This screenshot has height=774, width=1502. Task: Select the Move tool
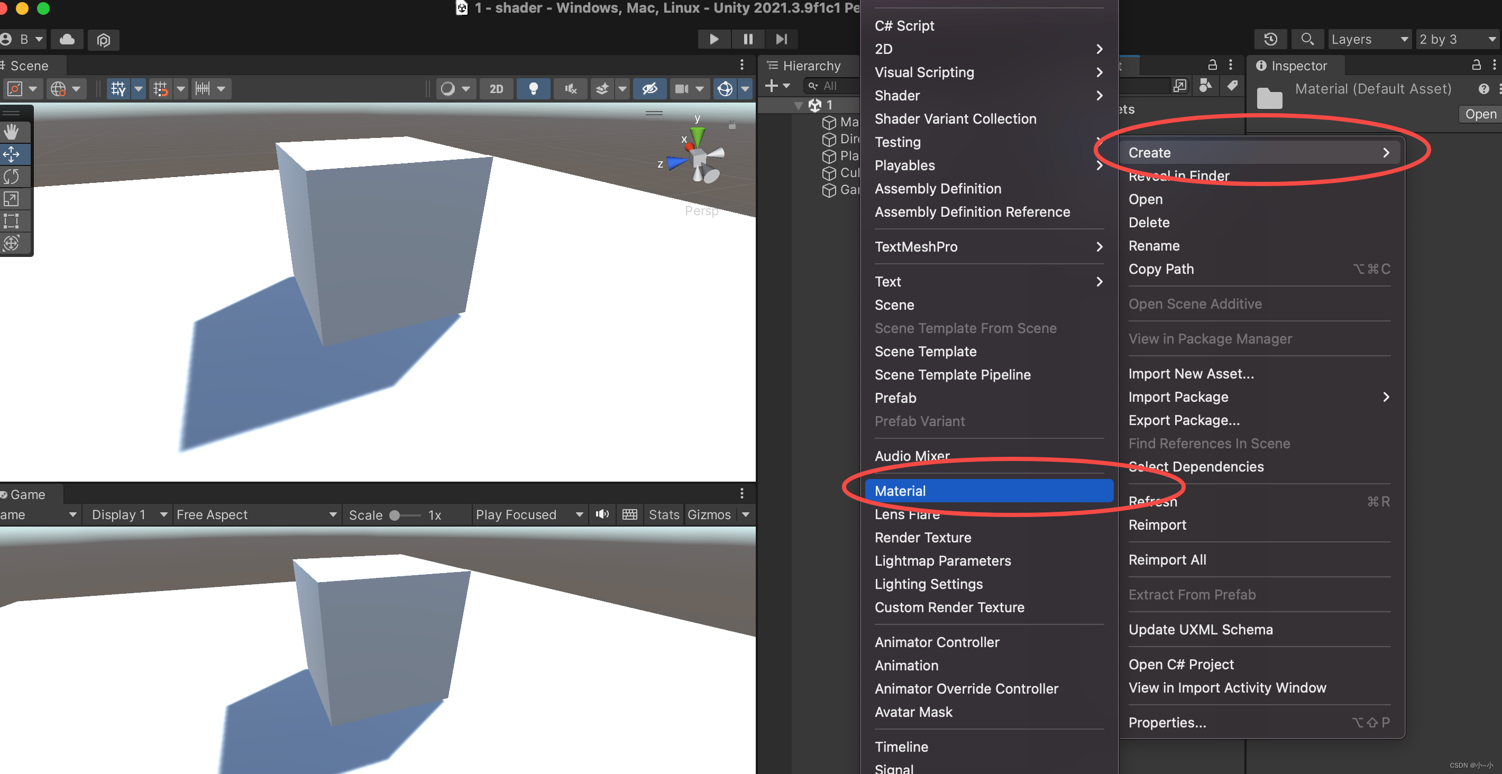pyautogui.click(x=12, y=154)
